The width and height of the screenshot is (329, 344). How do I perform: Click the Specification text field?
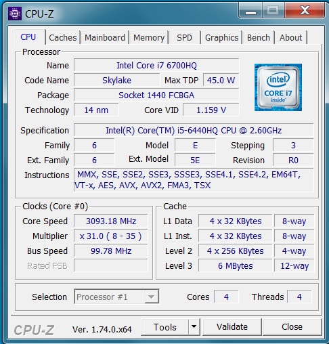[x=194, y=130]
